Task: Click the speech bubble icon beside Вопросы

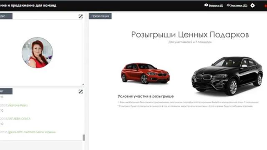Action: (206, 5)
